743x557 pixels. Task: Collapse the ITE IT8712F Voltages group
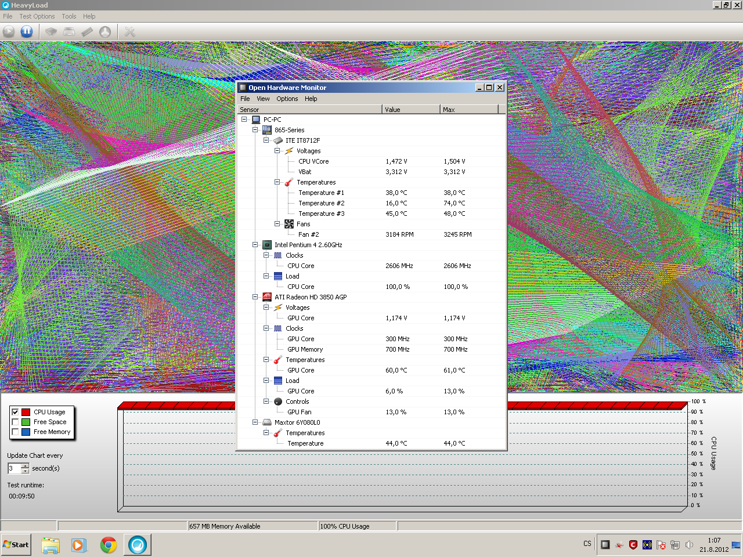277,151
